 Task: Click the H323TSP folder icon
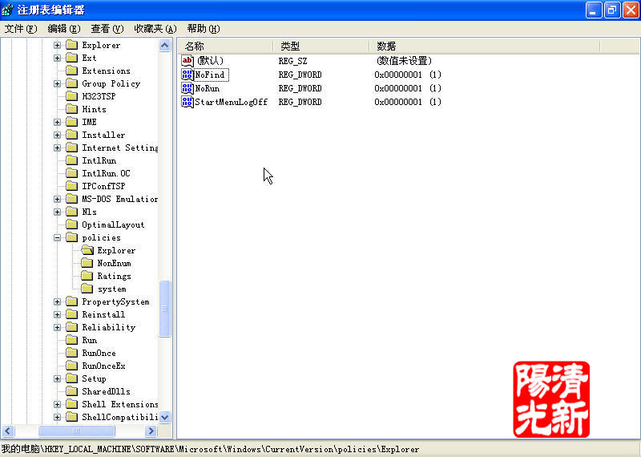(71, 96)
